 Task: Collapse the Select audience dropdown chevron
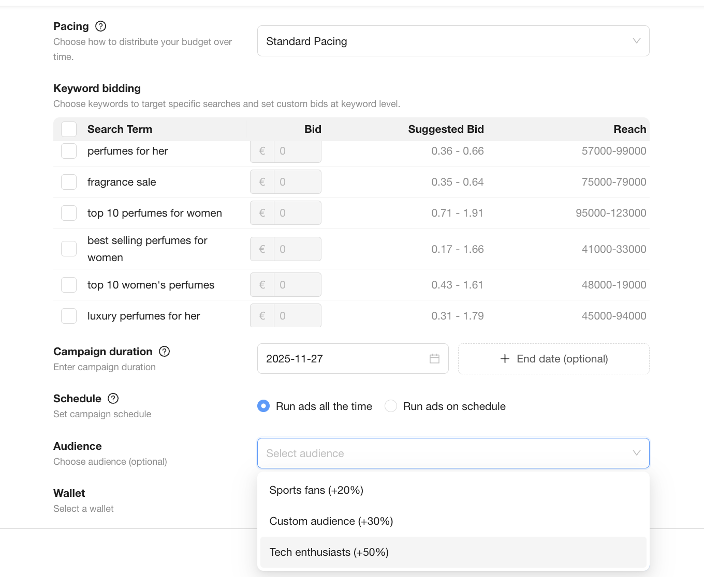tap(636, 453)
